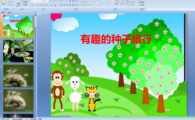Viewport: 195px width, 120px height.
Task: Click the Grow Font icon
Action: tap(51, 1)
